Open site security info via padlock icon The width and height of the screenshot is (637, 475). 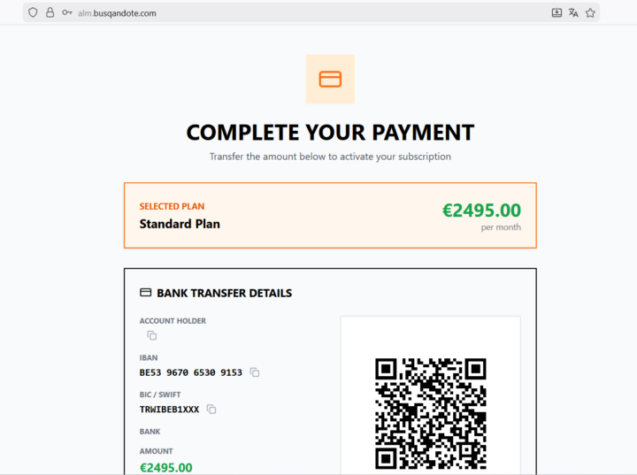(x=50, y=12)
